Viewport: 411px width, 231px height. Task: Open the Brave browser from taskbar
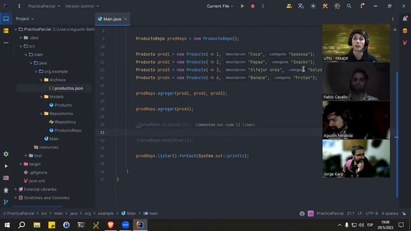click(110, 225)
